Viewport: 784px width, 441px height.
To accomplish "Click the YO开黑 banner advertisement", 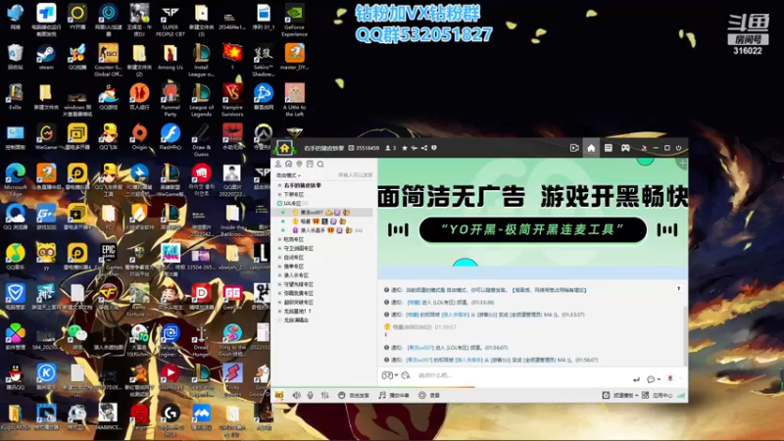I will (533, 213).
